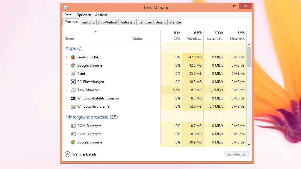Expand Windows-Explorer (2) to show windows
Viewport: 301px width, 169px height.
66,107
